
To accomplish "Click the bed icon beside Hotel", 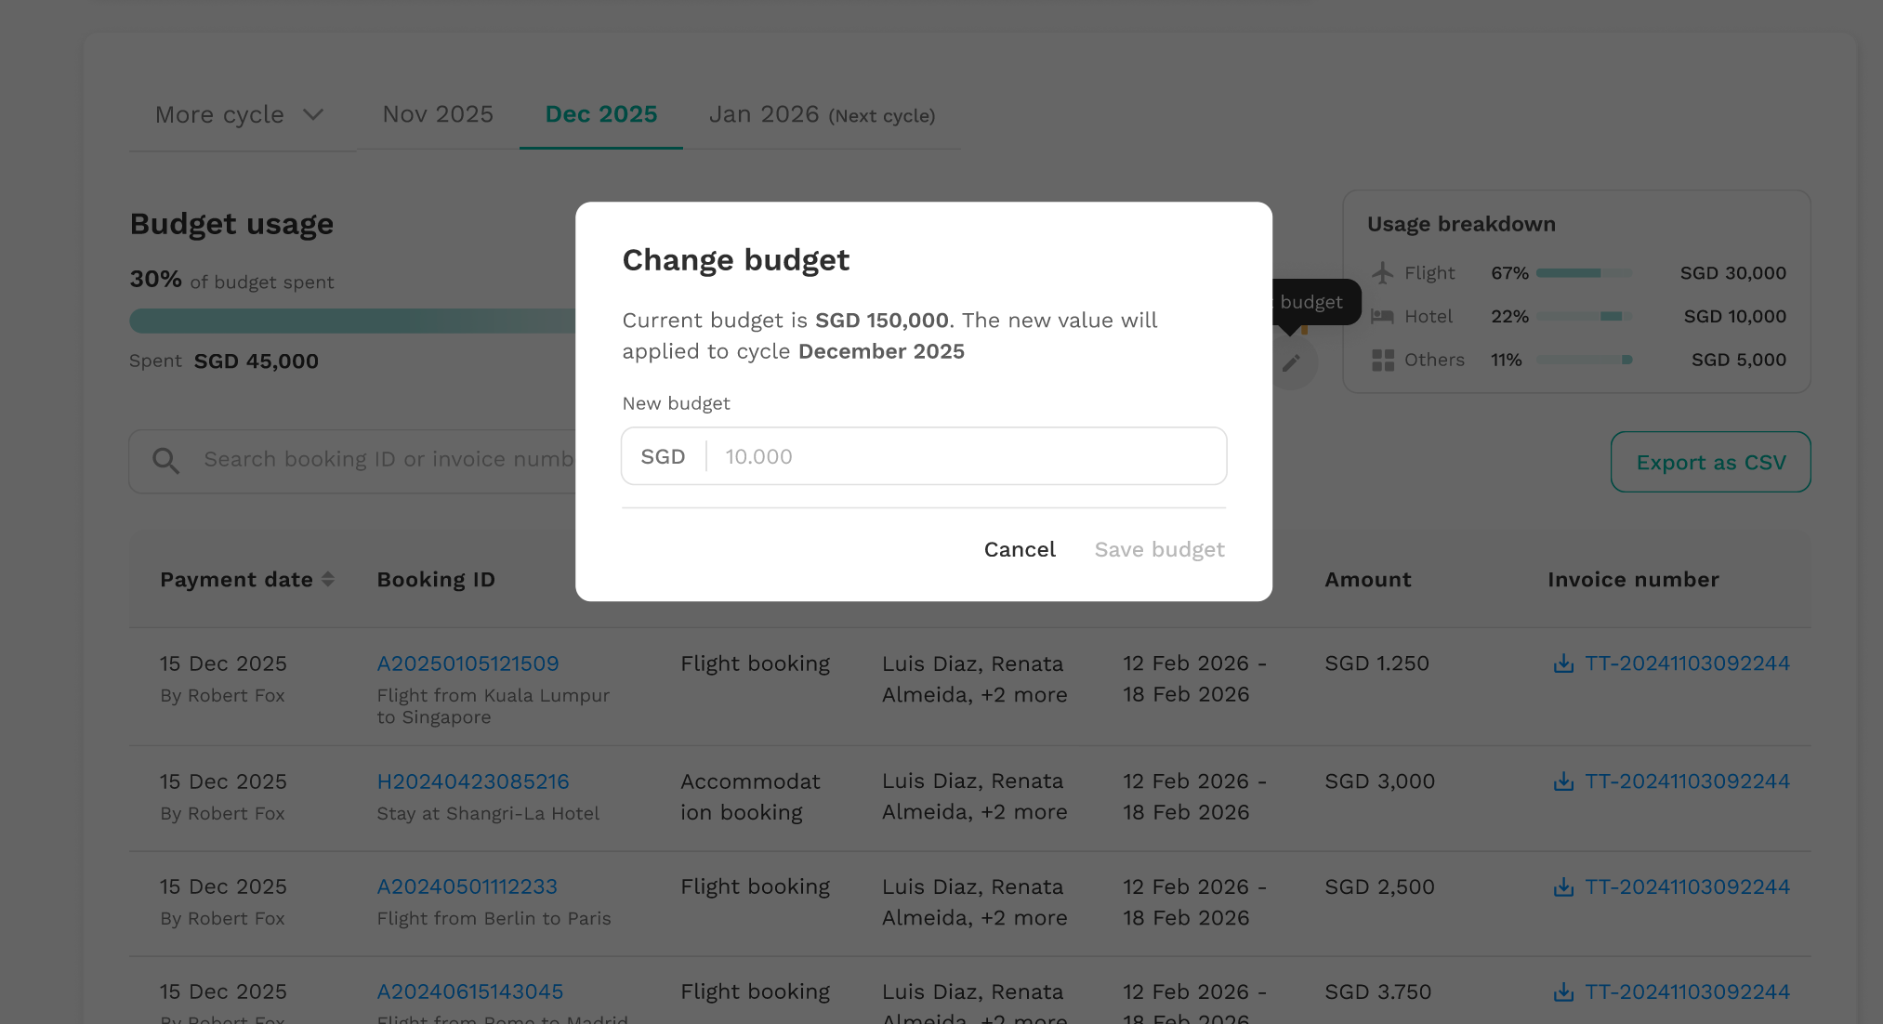I will coord(1383,317).
